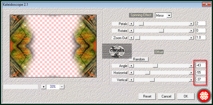Click the Rotate slider left arrow

[x=131, y=31]
